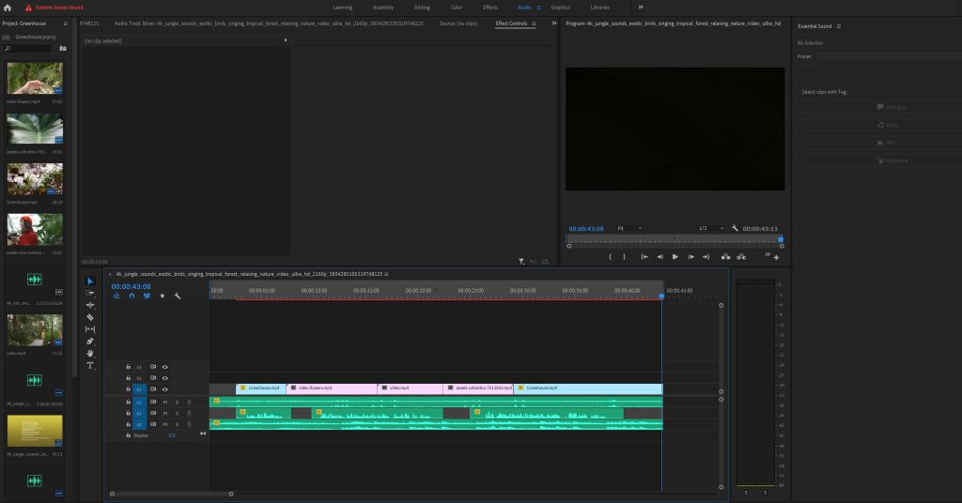The image size is (962, 503).
Task: Select the Type tool
Action: 90,366
